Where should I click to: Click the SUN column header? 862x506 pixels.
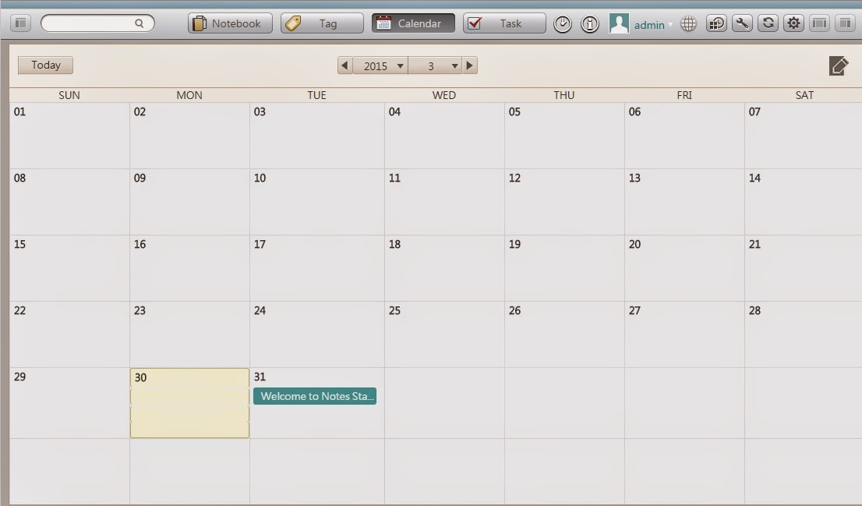[x=69, y=95]
